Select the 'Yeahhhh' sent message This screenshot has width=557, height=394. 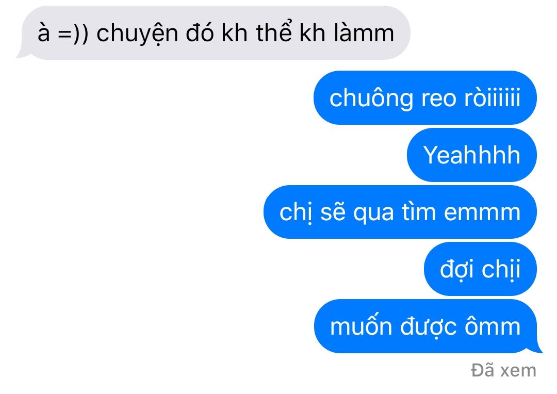472,155
